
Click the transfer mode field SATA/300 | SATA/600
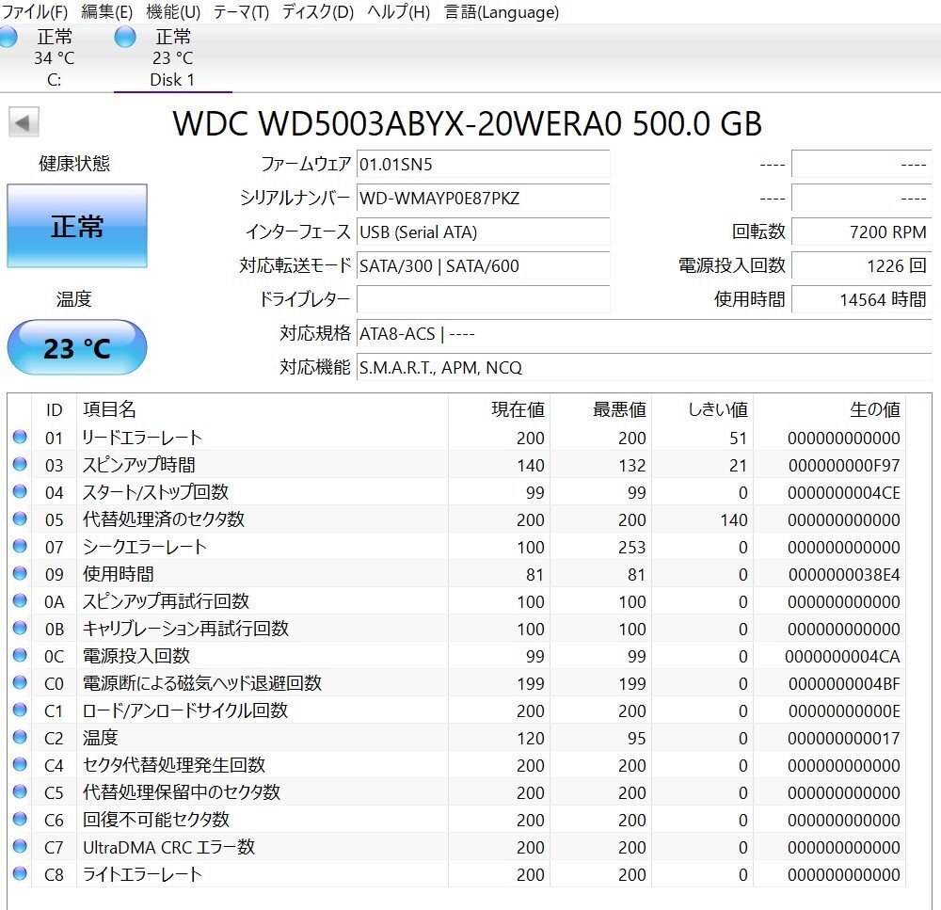pyautogui.click(x=483, y=265)
